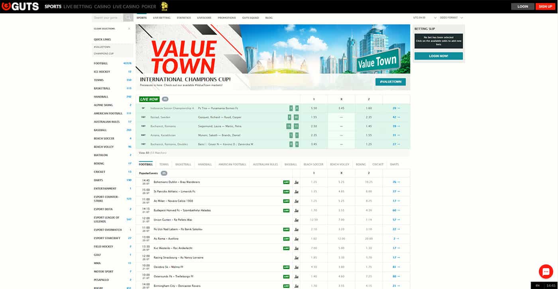Open the EN language selector

click(537, 285)
